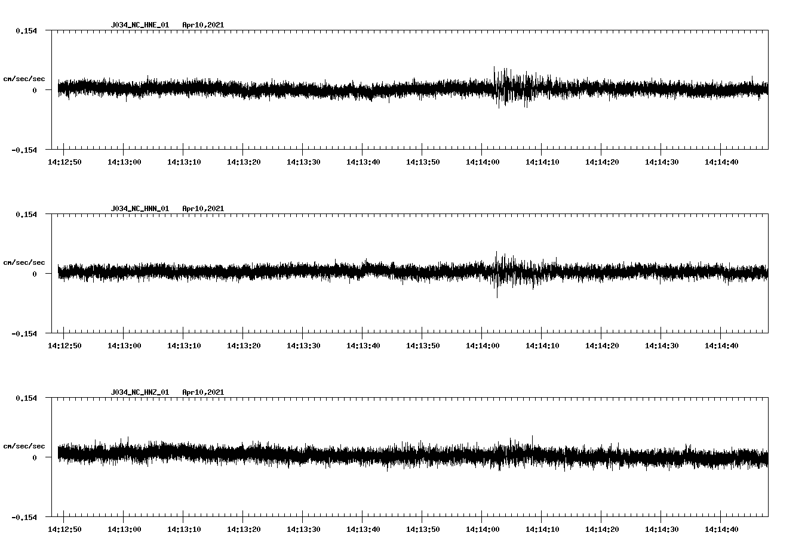Select the J034_NC_HNZ_01 channel label
The image size is (811, 551).
139,392
